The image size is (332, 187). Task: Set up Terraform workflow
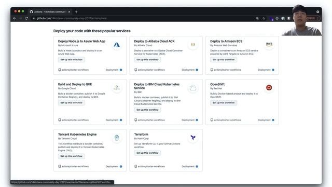point(147,153)
